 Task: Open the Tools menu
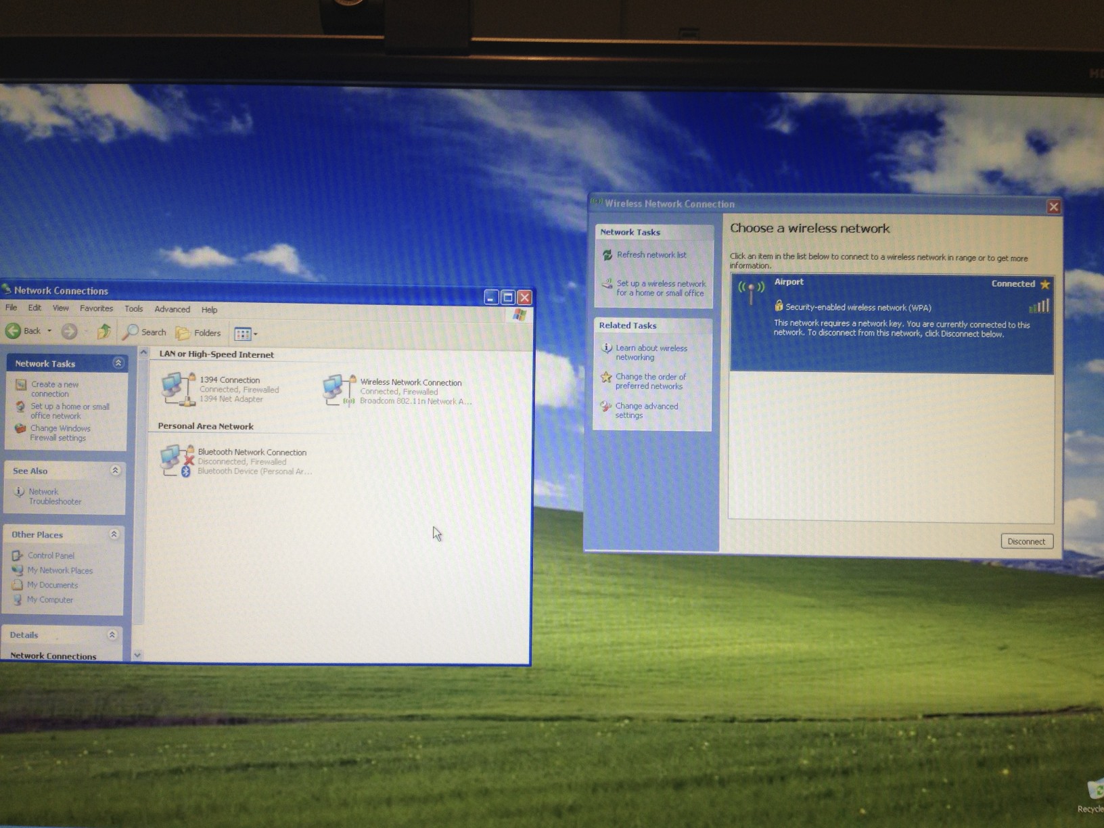pos(134,309)
